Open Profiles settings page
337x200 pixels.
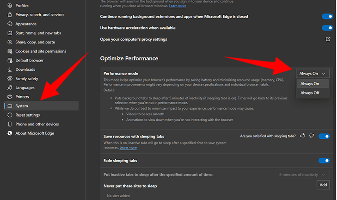pyautogui.click(x=41, y=6)
